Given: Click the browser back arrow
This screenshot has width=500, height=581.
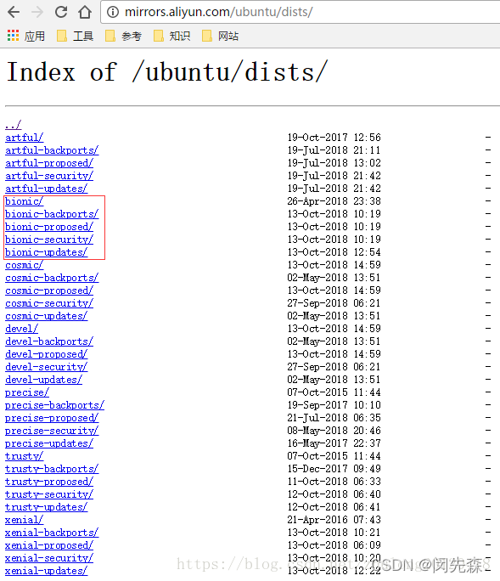Looking at the screenshot, I should (14, 12).
